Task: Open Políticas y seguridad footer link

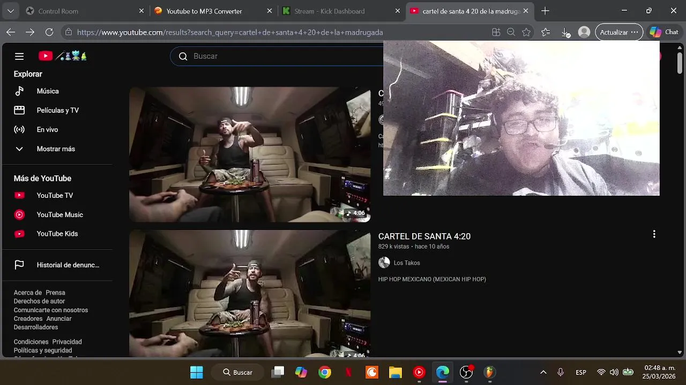Action: 43,350
